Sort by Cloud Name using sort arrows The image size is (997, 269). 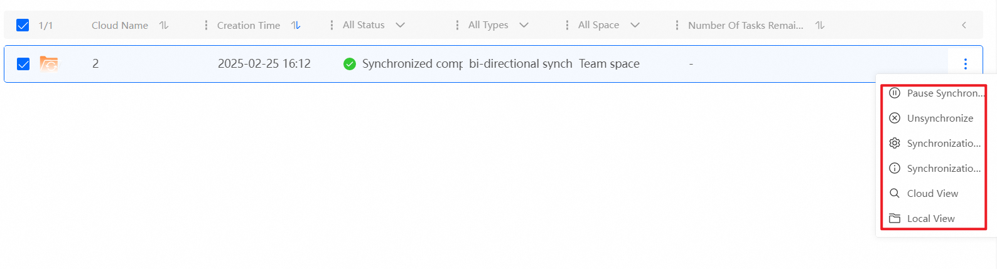point(164,25)
